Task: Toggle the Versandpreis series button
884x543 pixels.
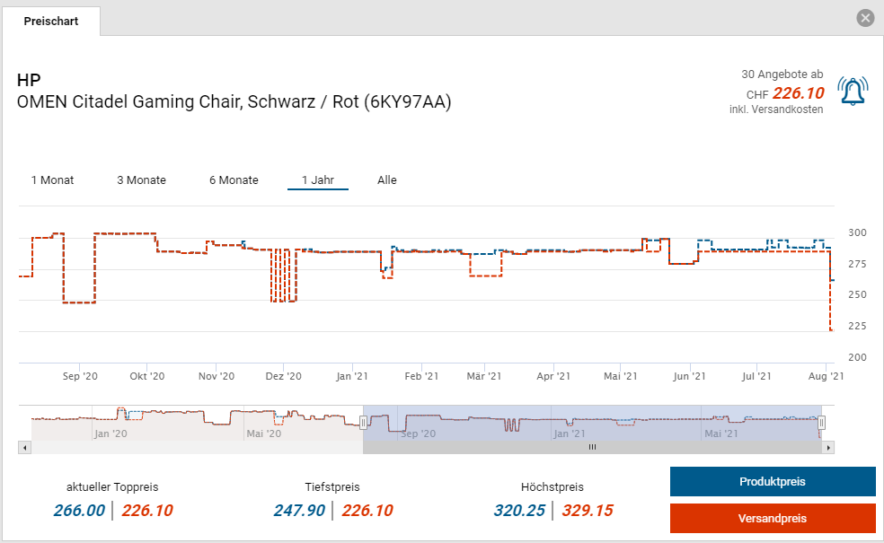Action: [x=773, y=519]
